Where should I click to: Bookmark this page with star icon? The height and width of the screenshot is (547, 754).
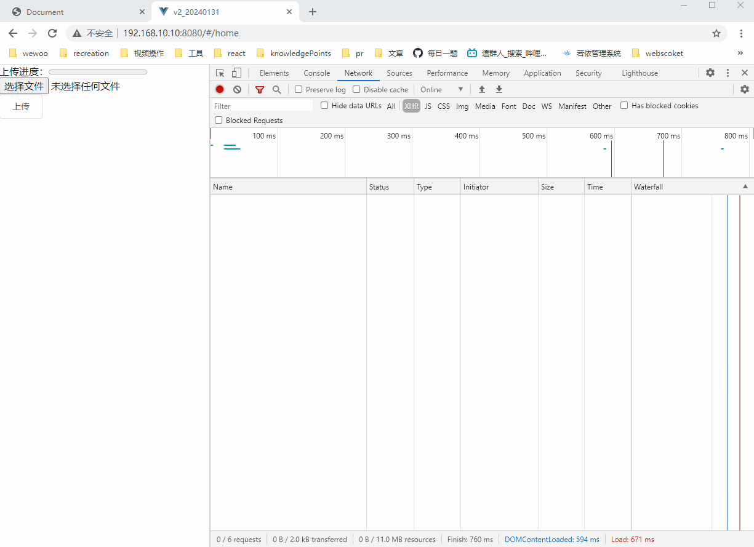click(716, 33)
